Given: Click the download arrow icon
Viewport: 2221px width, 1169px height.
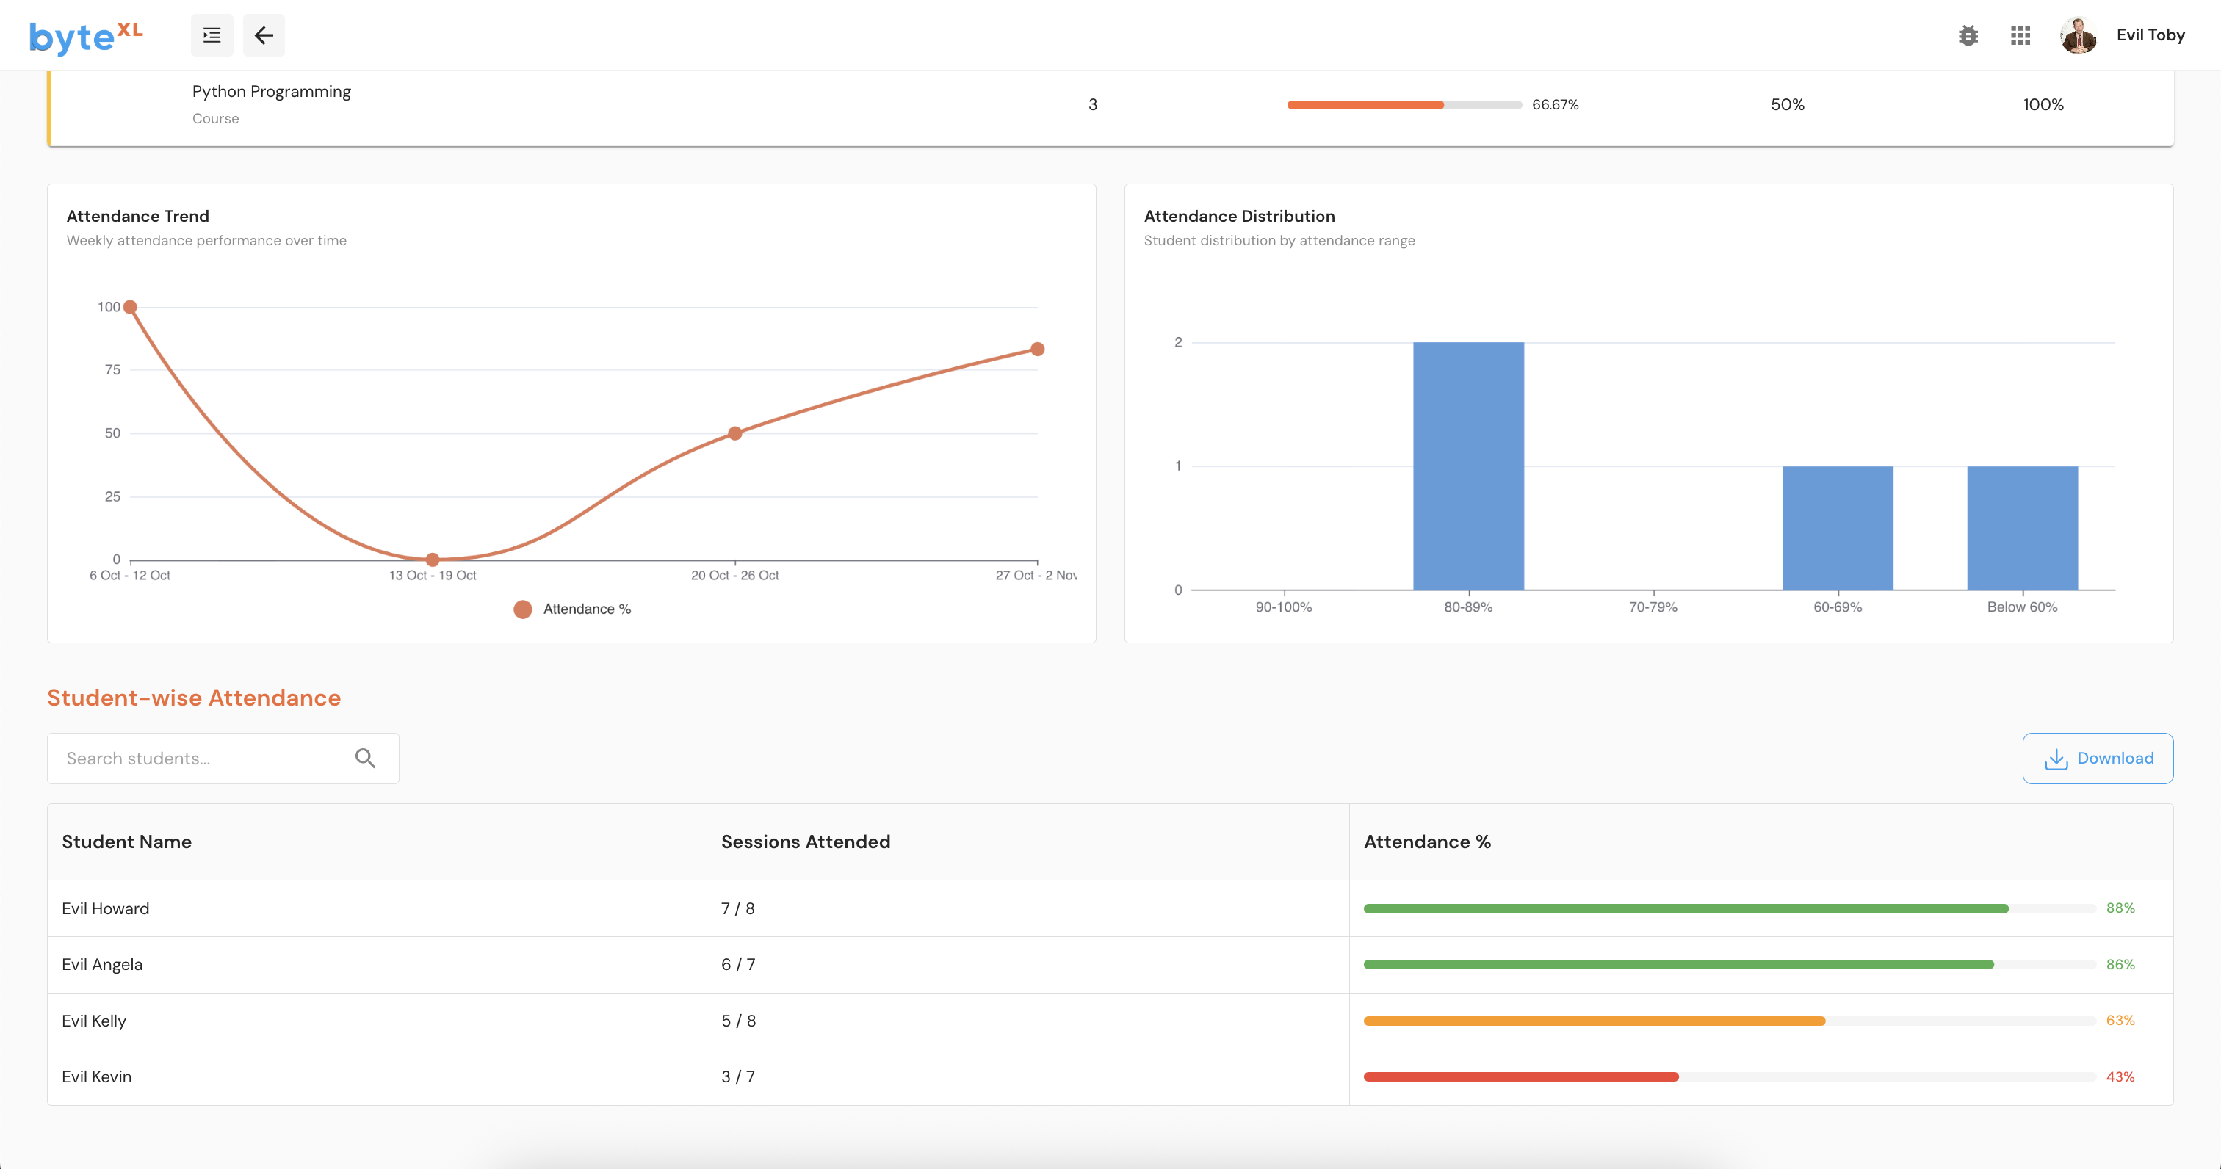Looking at the screenshot, I should [2056, 759].
